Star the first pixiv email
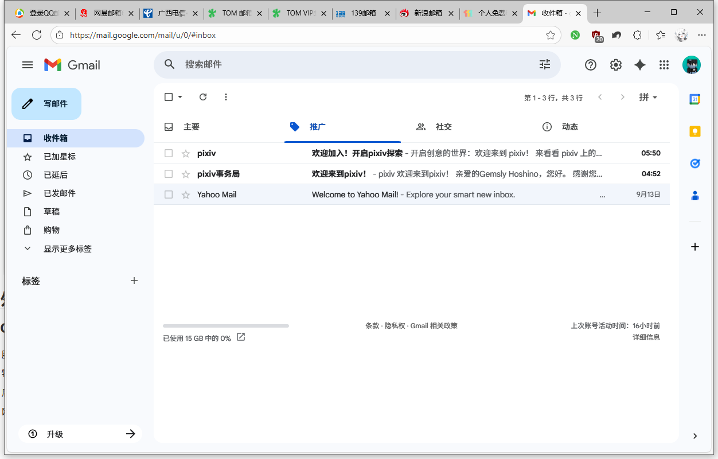 pos(186,153)
